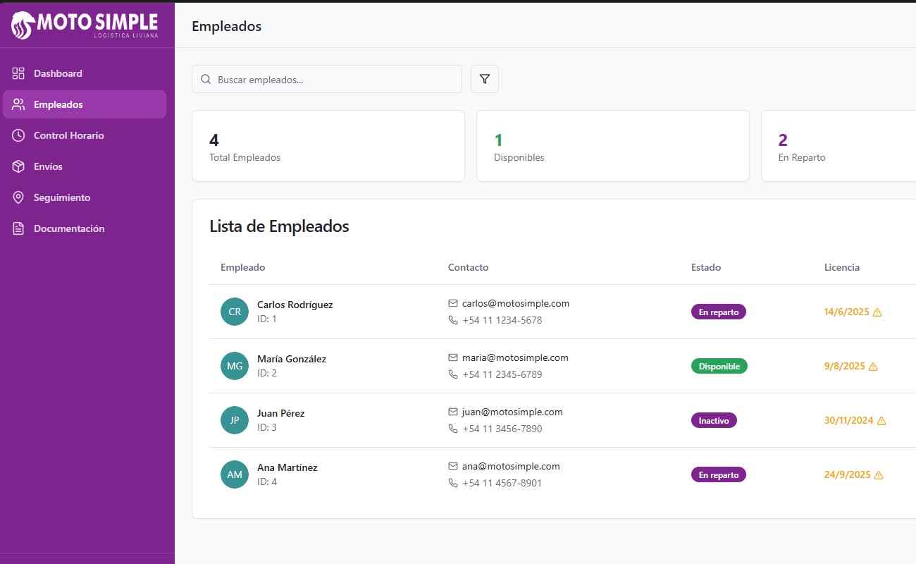
Task: Click the Total Empleados card
Action: pos(328,146)
